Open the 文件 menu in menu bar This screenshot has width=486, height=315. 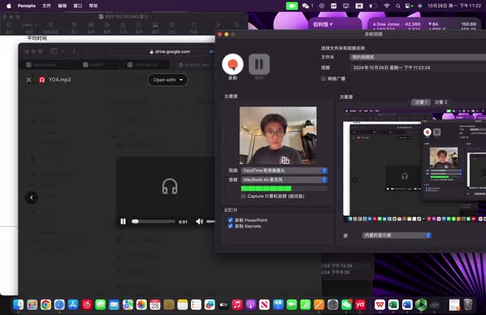click(47, 6)
